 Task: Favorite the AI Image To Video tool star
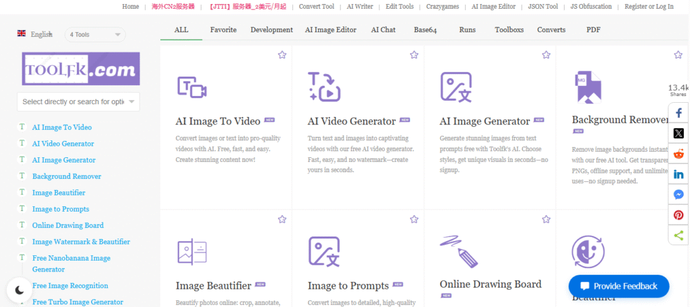click(282, 55)
